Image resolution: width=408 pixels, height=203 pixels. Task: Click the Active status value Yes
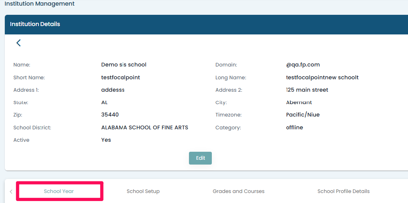pyautogui.click(x=106, y=140)
